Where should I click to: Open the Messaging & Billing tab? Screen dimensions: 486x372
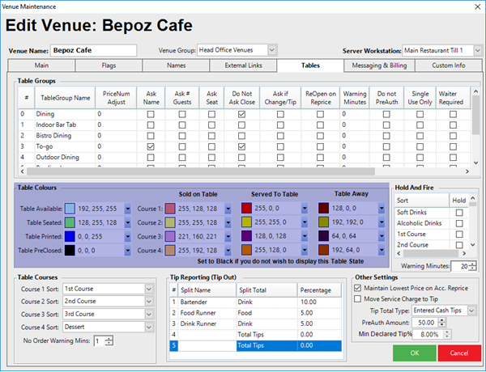pos(379,66)
